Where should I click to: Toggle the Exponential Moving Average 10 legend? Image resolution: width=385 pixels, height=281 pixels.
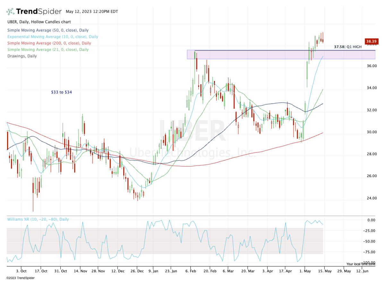[53, 37]
